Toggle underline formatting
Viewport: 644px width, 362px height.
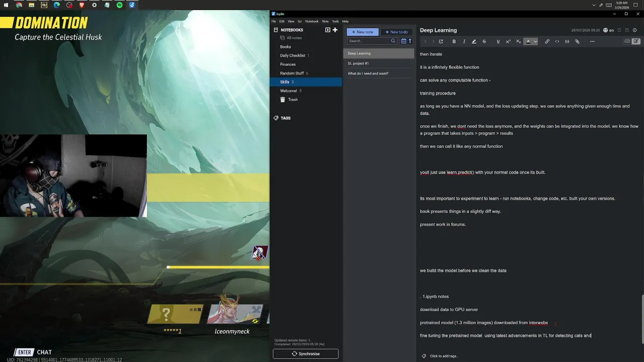pyautogui.click(x=498, y=41)
